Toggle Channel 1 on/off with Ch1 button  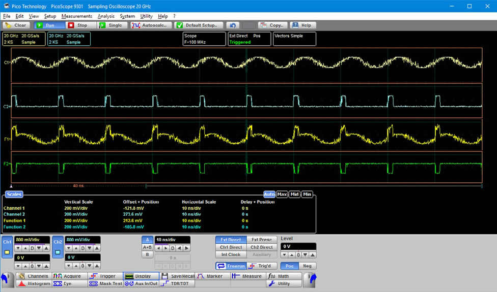(7, 247)
